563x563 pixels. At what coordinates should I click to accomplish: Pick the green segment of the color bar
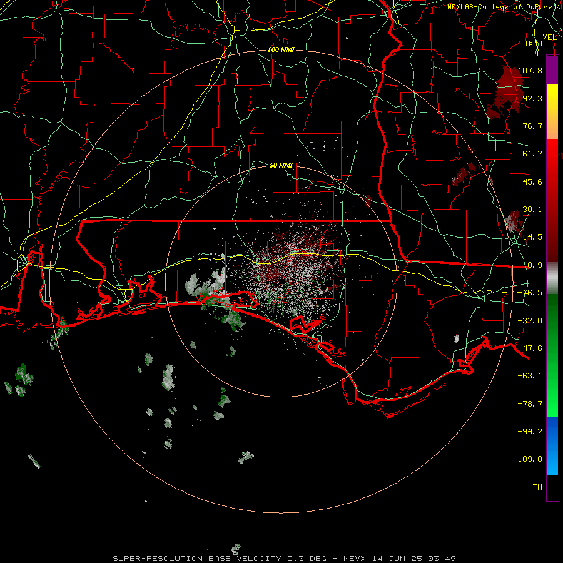point(552,355)
